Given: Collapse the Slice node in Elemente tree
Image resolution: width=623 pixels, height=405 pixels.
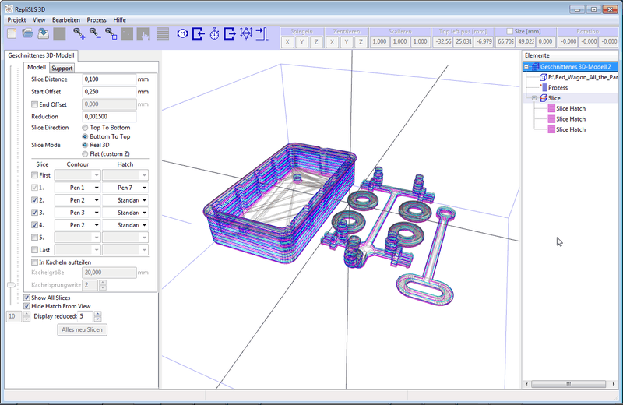Looking at the screenshot, I should coord(534,98).
